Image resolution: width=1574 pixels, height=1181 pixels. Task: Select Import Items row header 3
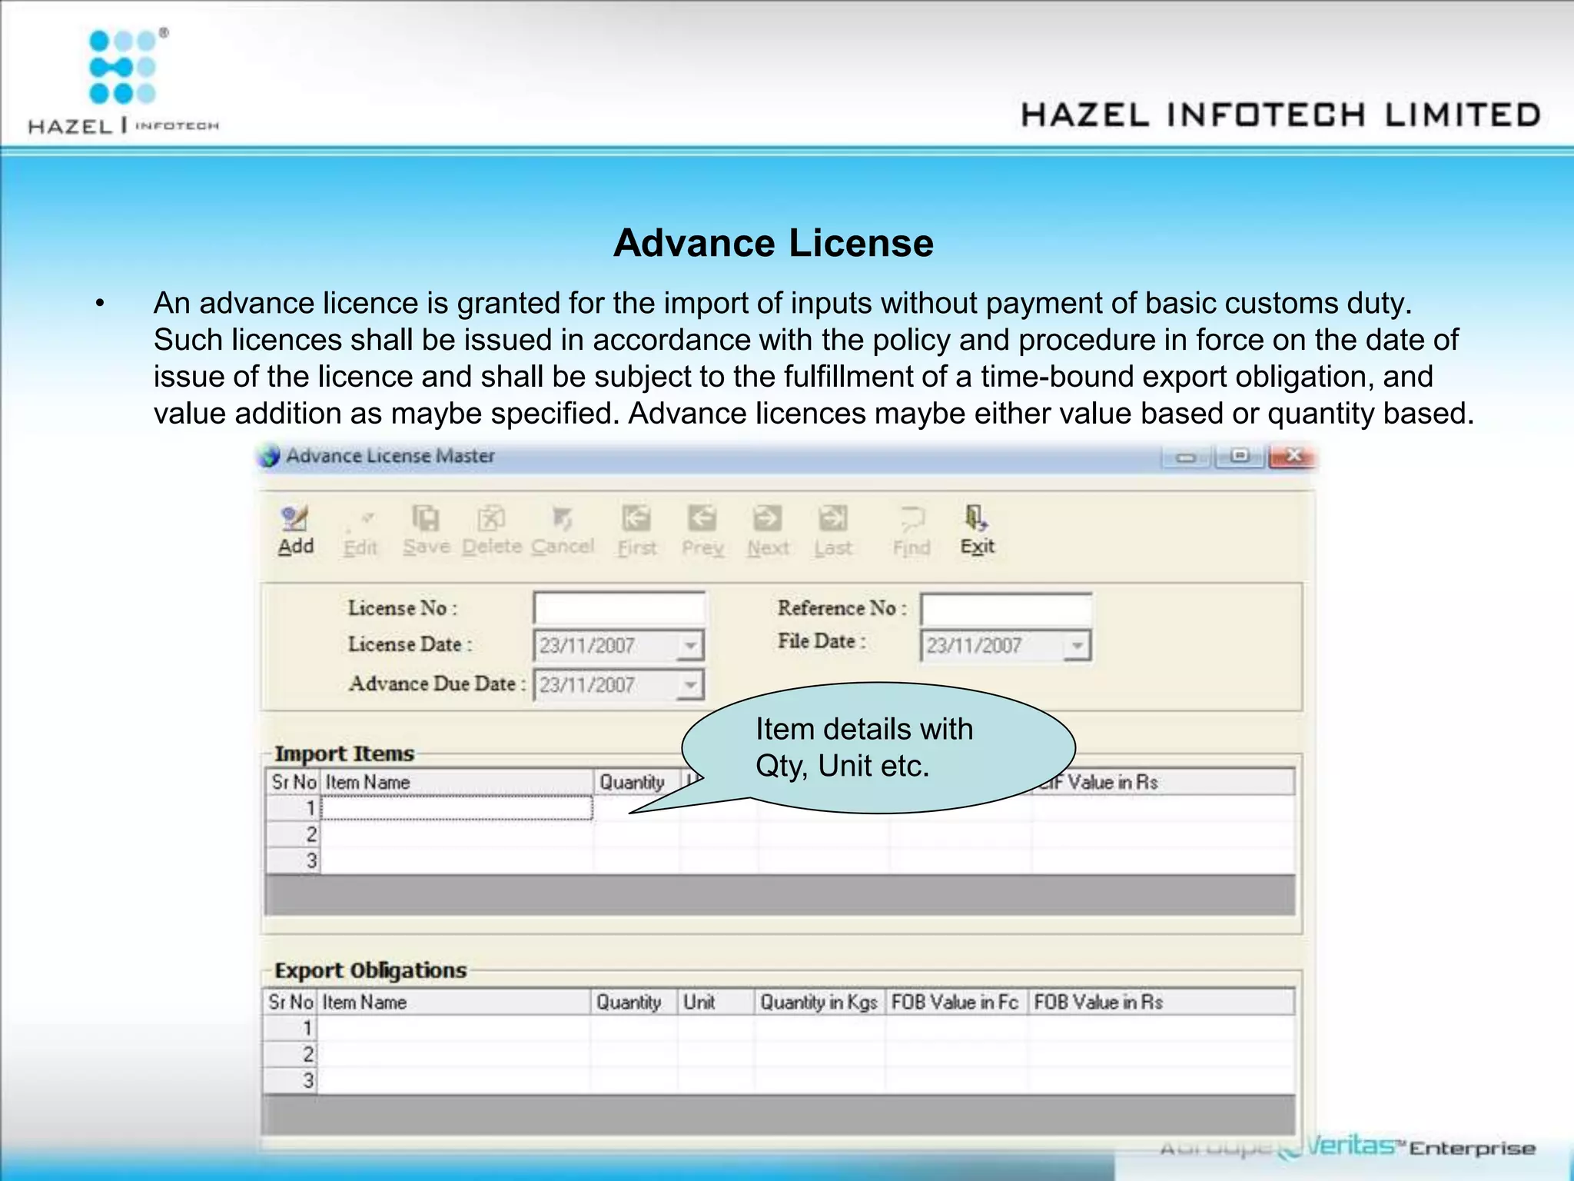tap(293, 860)
